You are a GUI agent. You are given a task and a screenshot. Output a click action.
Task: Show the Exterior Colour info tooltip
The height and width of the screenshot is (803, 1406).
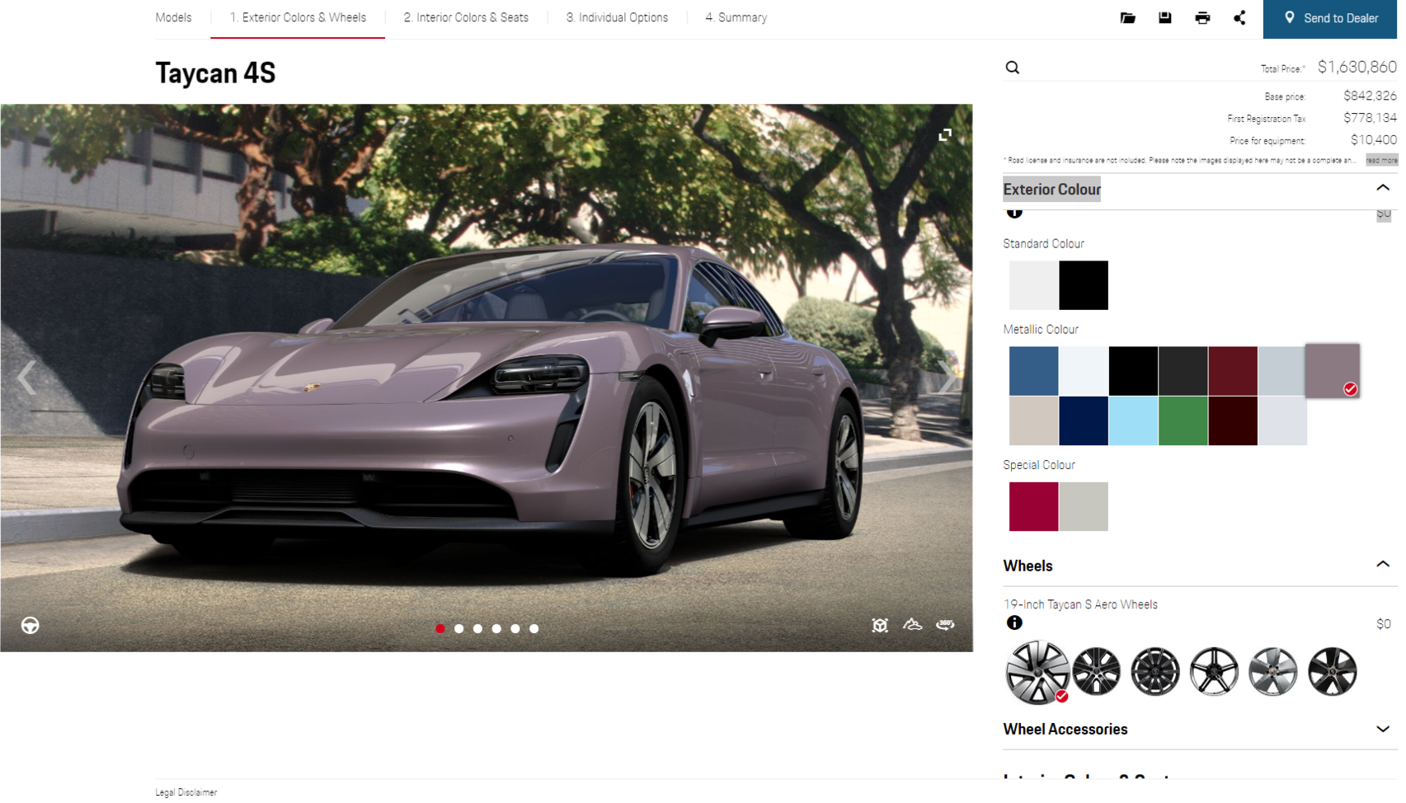[1015, 211]
